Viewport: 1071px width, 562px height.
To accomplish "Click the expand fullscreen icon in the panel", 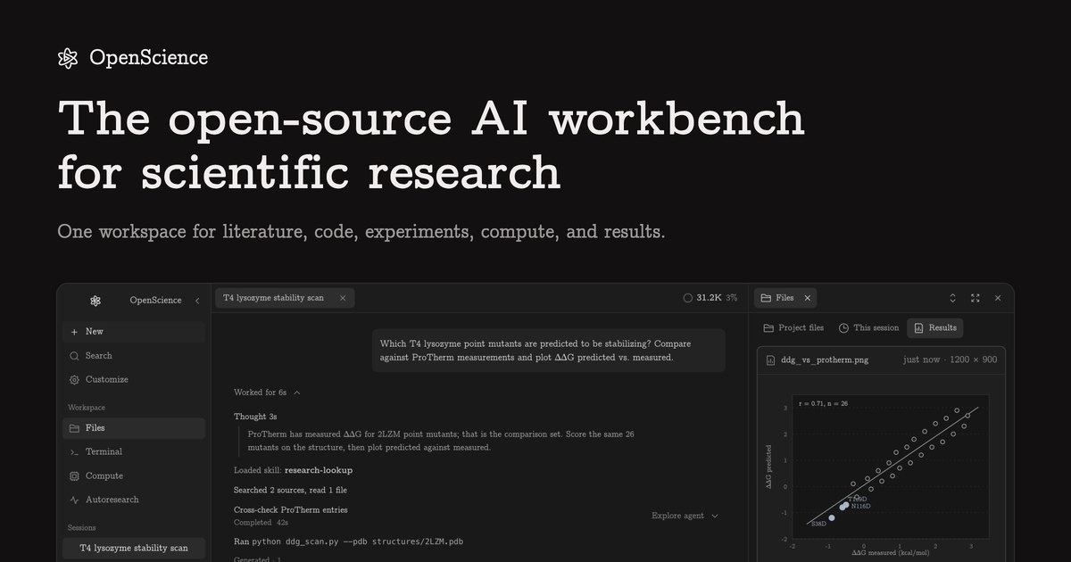I will 976,298.
